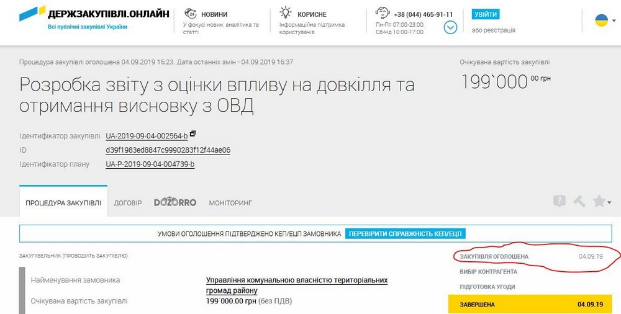Viewport: 621px width, 314px height.
Task: Click the ДЕРЖЗАКУПІВЛІ.ОНЛАЙН site logo
Action: (94, 15)
